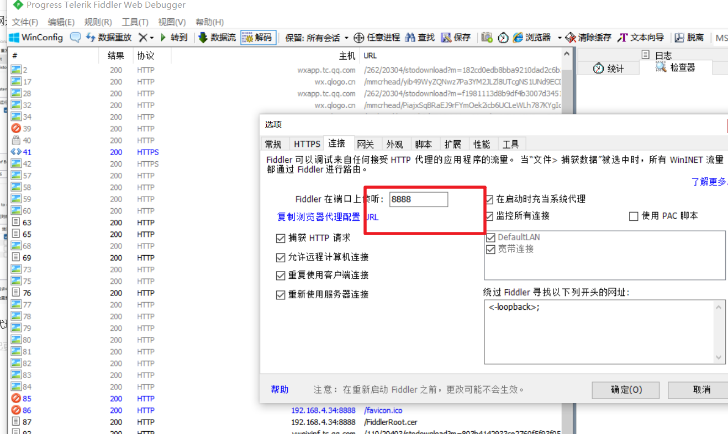Click the port field containing 8888
The width and height of the screenshot is (728, 434).
pyautogui.click(x=419, y=199)
